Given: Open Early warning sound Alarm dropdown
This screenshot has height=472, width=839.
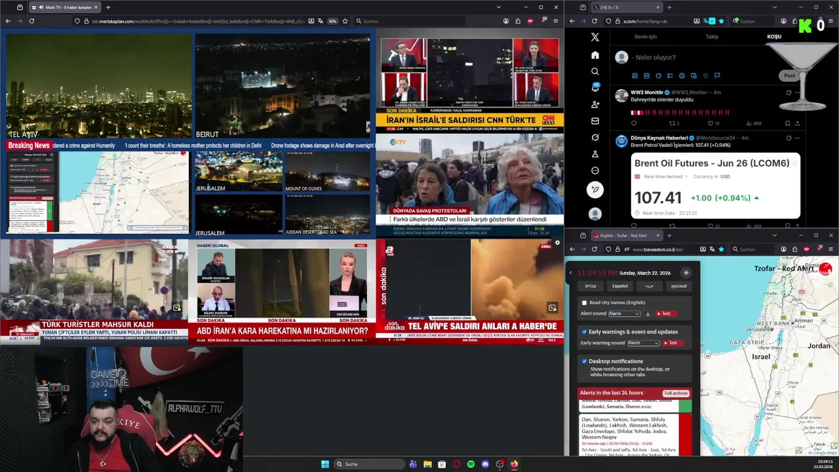Looking at the screenshot, I should (643, 343).
